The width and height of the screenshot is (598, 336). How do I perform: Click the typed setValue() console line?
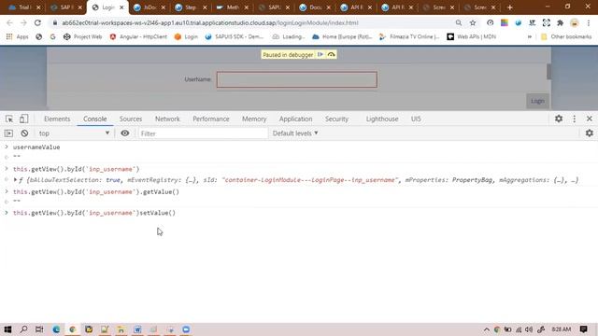pos(94,213)
